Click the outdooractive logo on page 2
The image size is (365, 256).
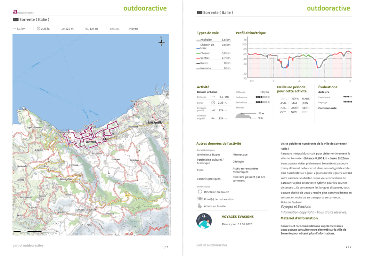[x=328, y=8]
